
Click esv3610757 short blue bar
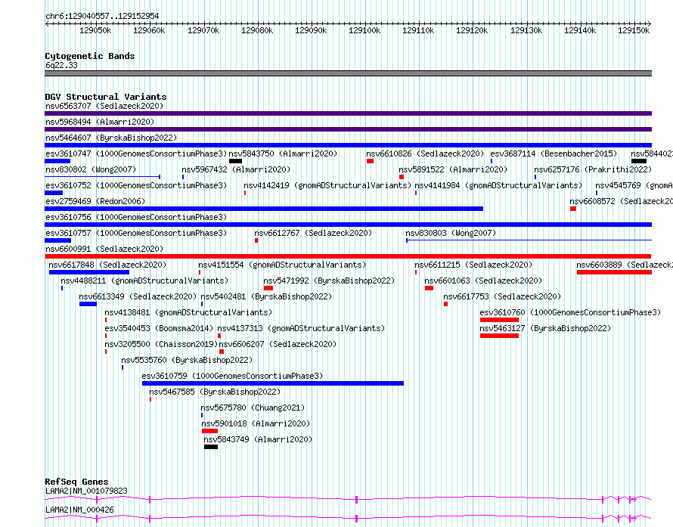pos(58,240)
